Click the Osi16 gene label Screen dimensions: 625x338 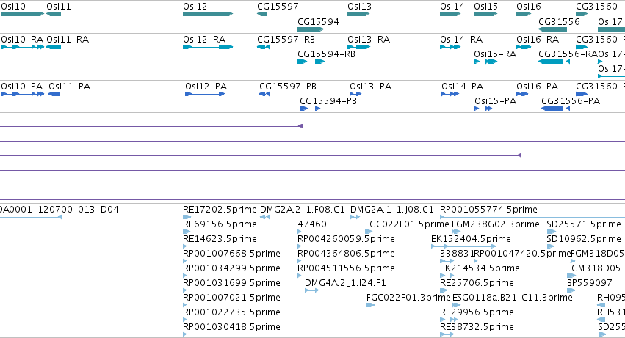tap(529, 7)
